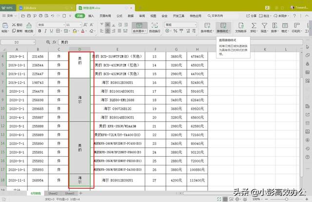Toggle top vertical alignment
Viewport: 312px width, 202px height.
click(x=102, y=24)
